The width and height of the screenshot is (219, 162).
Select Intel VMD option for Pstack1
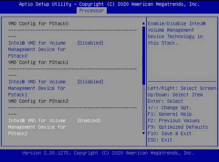pyautogui.click(x=37, y=88)
